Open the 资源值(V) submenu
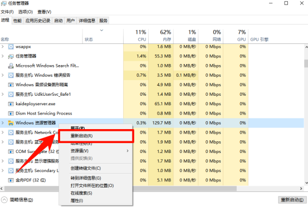Viewport: 308px width, 207px height. [x=96, y=151]
